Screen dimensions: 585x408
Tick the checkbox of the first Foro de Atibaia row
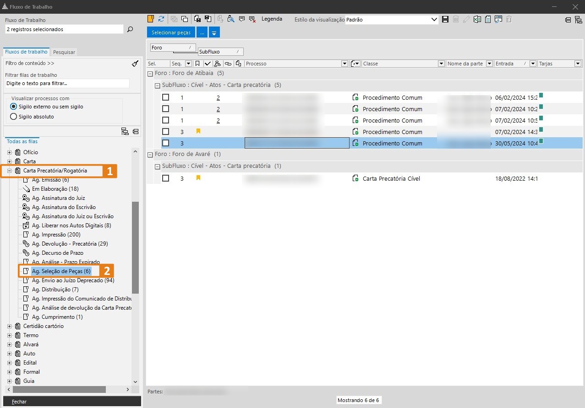click(x=166, y=97)
